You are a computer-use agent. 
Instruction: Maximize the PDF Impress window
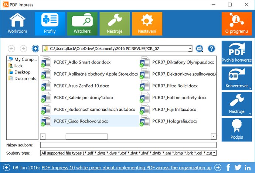pos(230,4)
